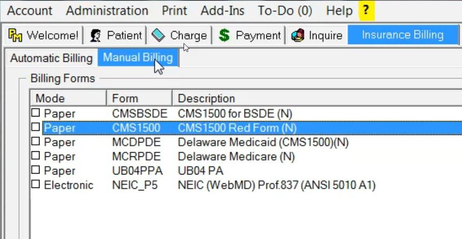The width and height of the screenshot is (462, 239).
Task: Select the Electronic NEIC_P5 checkbox
Action: click(x=36, y=185)
